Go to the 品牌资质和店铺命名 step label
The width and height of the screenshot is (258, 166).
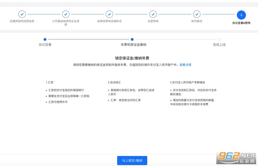click(109, 21)
